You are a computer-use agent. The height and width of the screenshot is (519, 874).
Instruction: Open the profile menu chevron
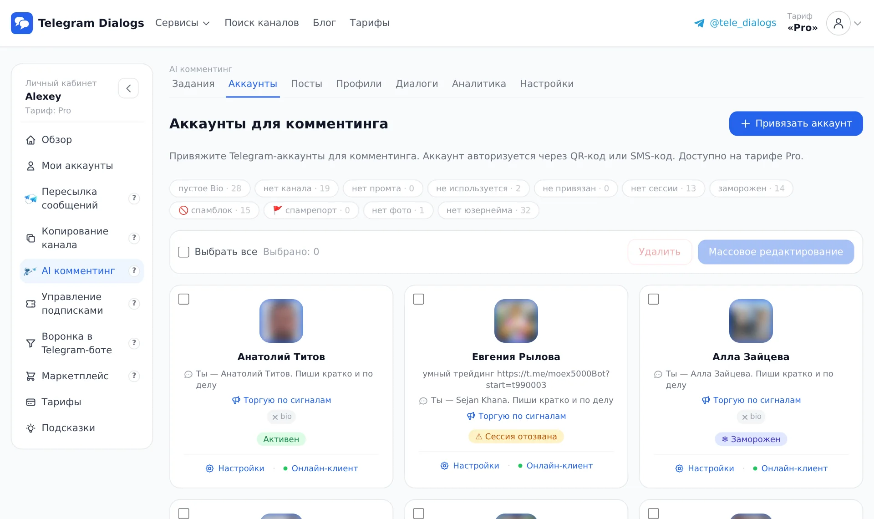tap(858, 23)
